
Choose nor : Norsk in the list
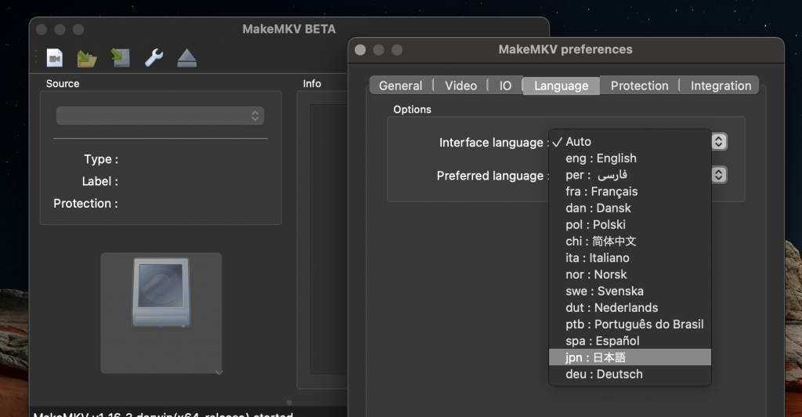(630, 274)
